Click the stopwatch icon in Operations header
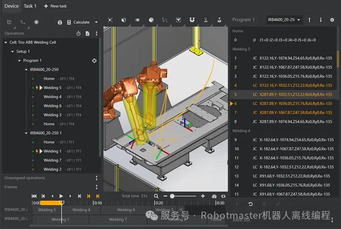 point(78,33)
